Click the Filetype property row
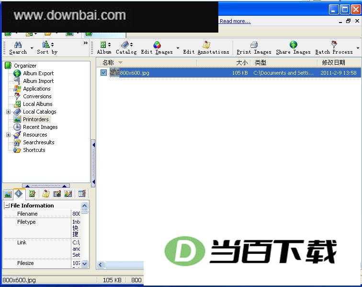This screenshot has height=287, width=362. tap(42, 228)
